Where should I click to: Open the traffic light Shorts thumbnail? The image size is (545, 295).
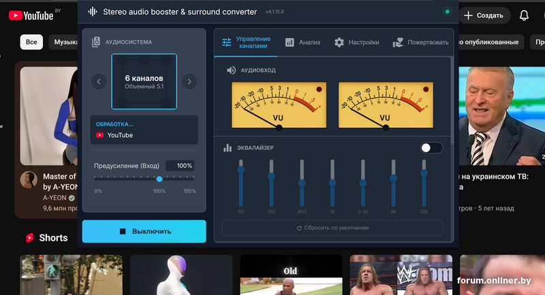(x=72, y=275)
